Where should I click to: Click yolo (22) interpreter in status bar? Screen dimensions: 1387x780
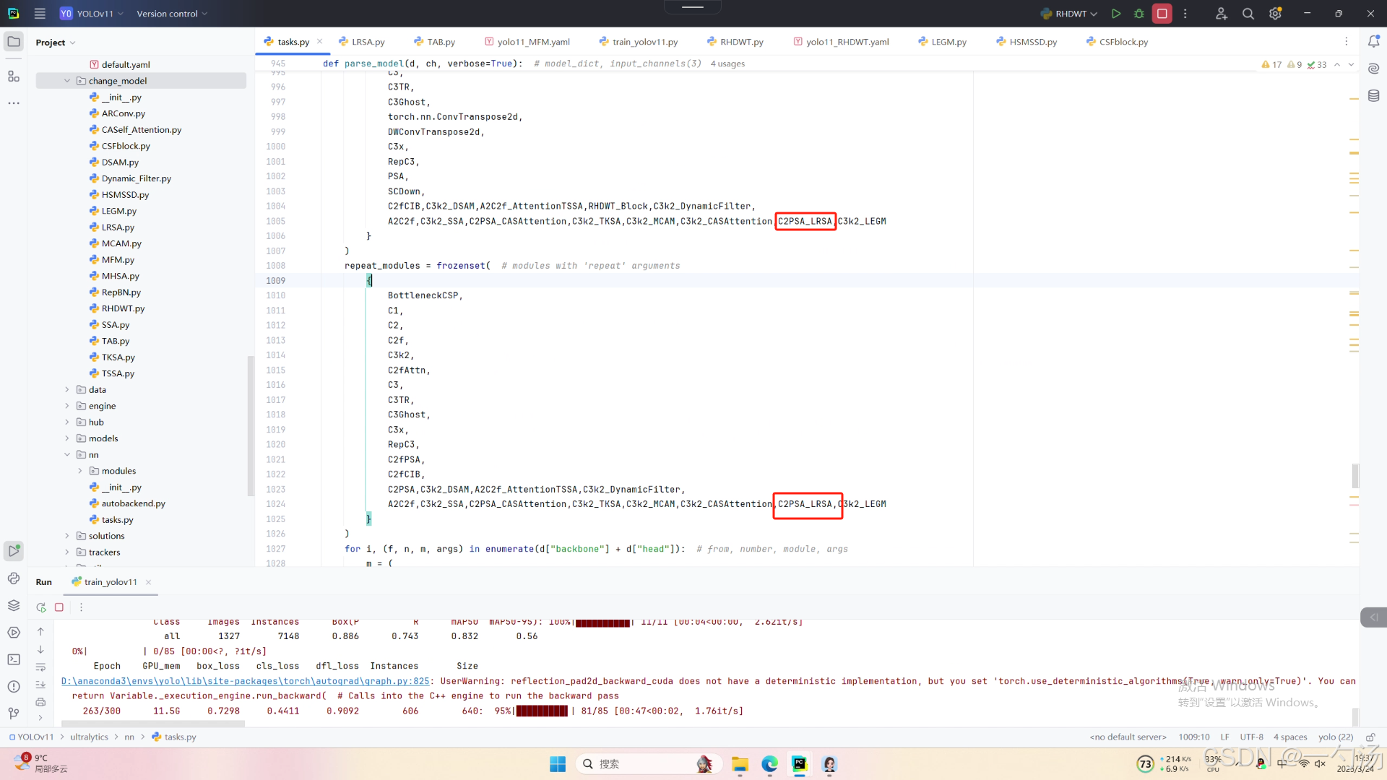point(1335,737)
